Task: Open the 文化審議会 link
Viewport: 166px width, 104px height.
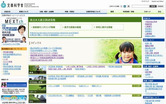Action: 70,95
